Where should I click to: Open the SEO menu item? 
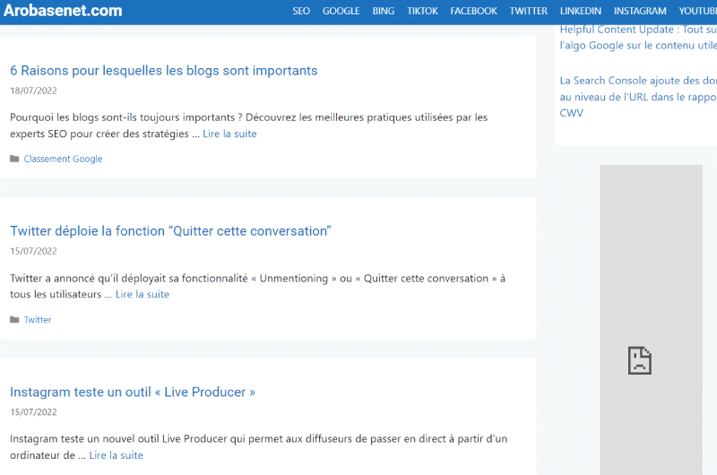(301, 11)
